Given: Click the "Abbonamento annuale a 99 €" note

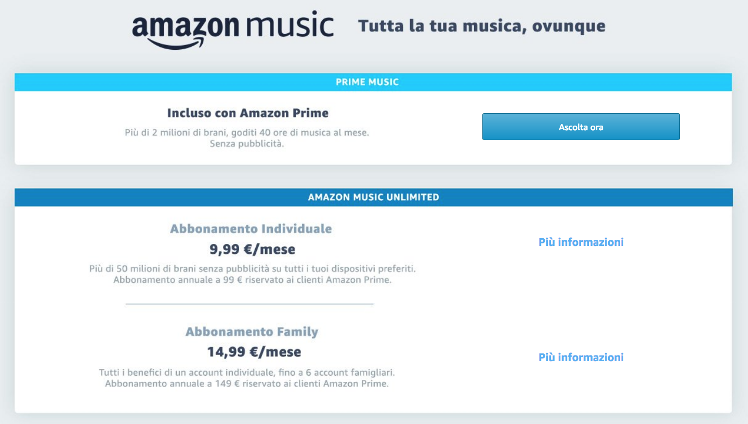Looking at the screenshot, I should (x=252, y=280).
